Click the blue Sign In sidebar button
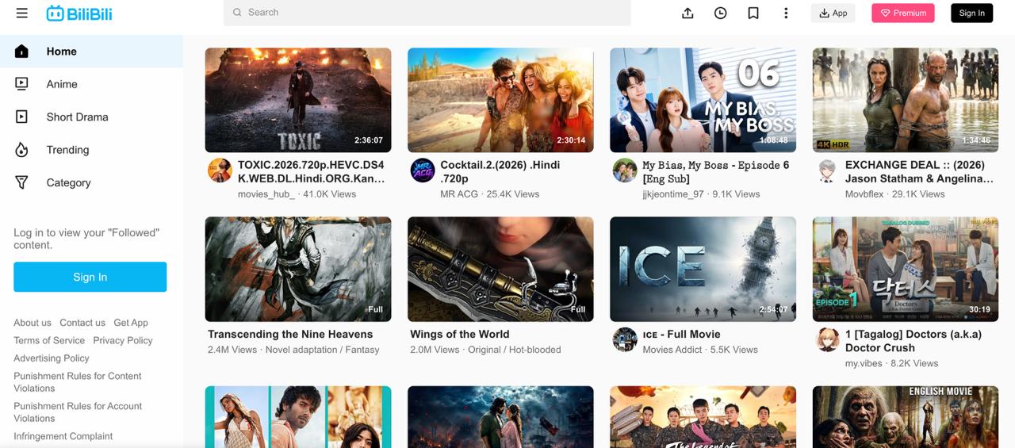The height and width of the screenshot is (448, 1015). point(90,277)
